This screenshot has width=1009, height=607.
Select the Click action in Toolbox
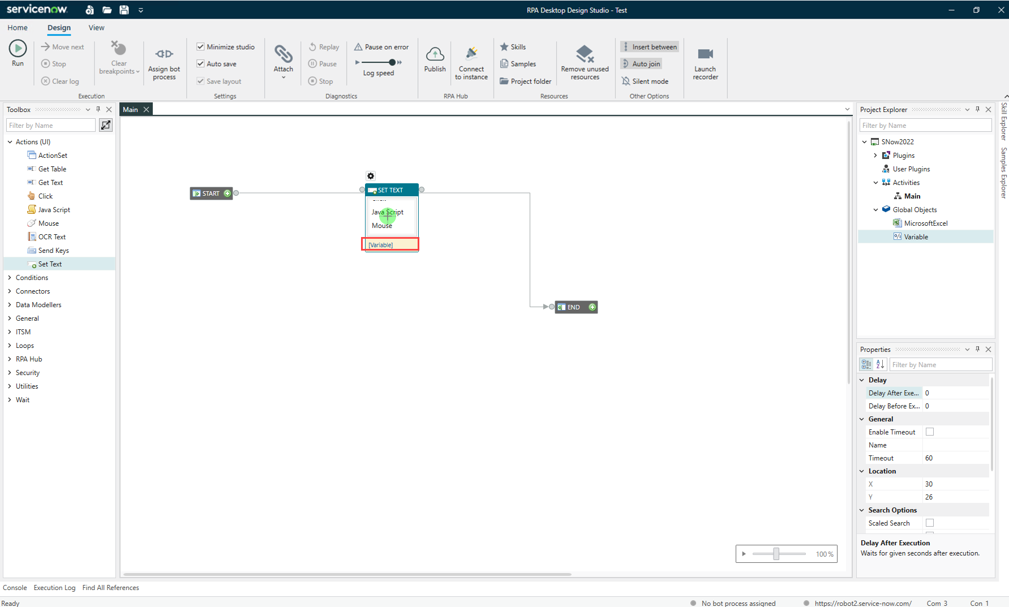pyautogui.click(x=45, y=196)
